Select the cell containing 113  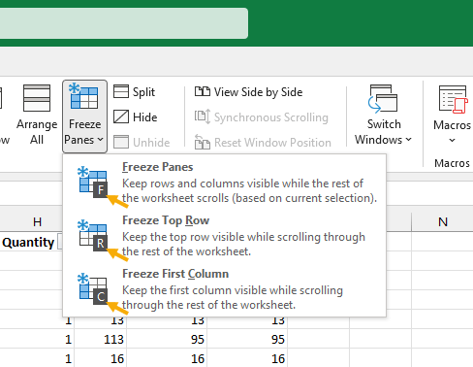[x=101, y=339]
